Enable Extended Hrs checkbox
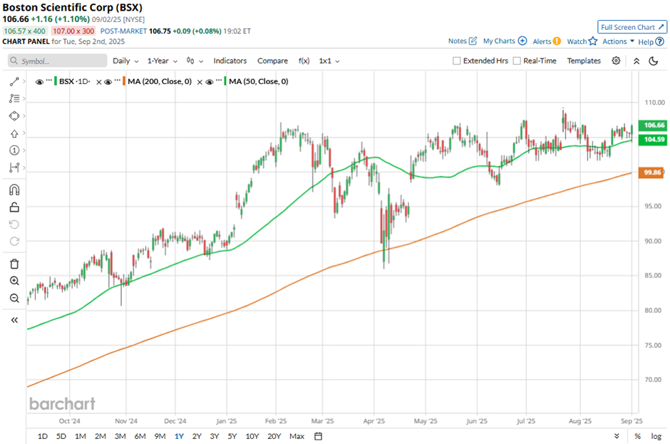Image resolution: width=670 pixels, height=444 pixels. pos(456,61)
